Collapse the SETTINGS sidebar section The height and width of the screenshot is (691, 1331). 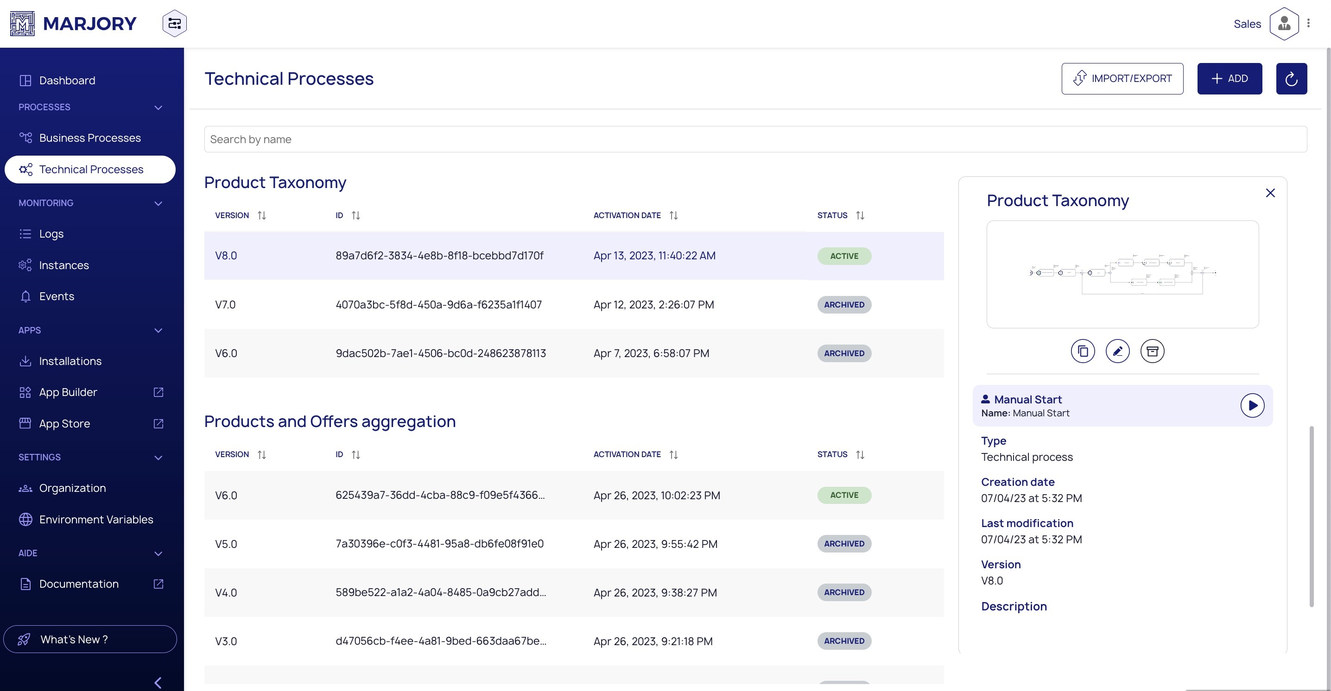pyautogui.click(x=158, y=458)
